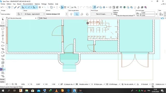Open the Plan et Coupe dropdown

(102, 14)
